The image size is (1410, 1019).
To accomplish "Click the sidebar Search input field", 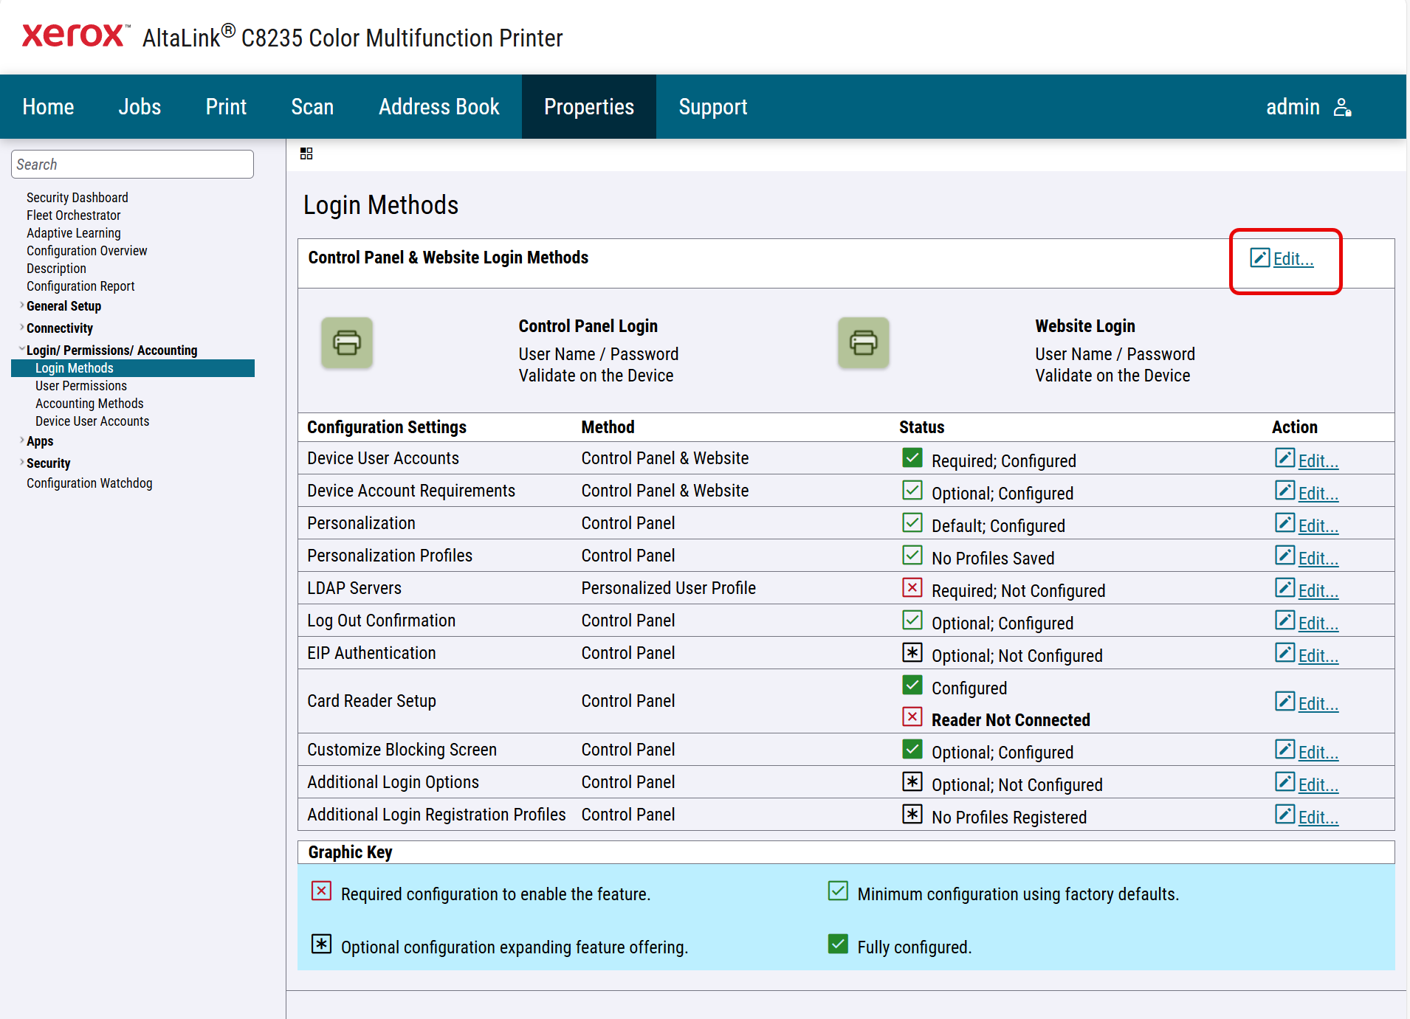I will (x=133, y=165).
